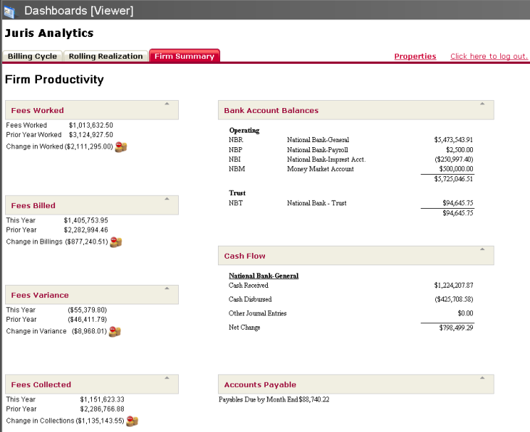
Task: Click the coins icon beside Change in Billings
Action: [115, 241]
